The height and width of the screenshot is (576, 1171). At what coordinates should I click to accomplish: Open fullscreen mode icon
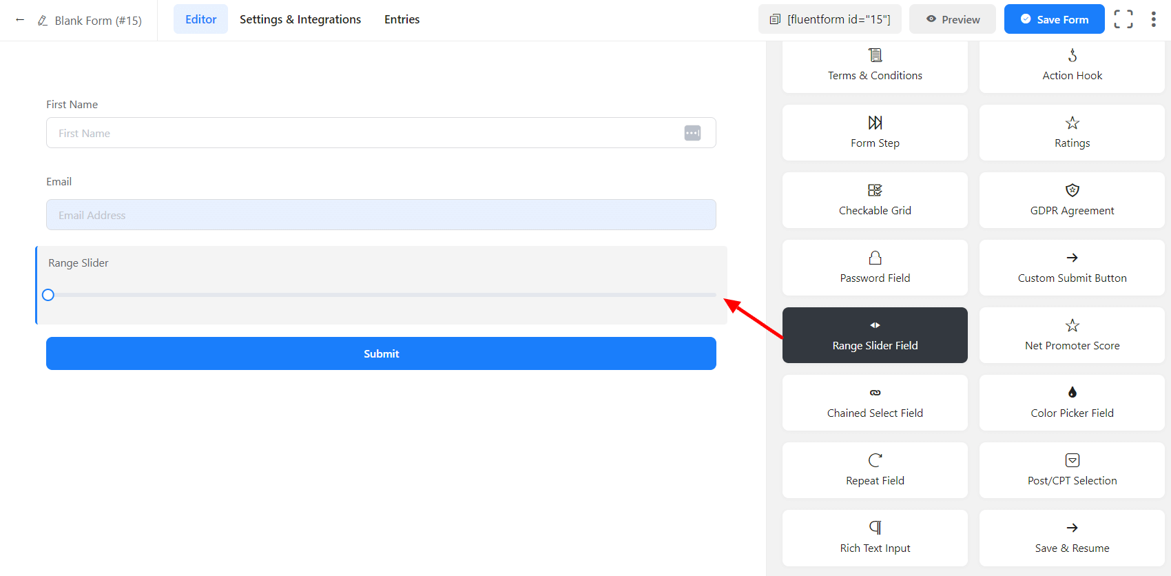(x=1123, y=19)
